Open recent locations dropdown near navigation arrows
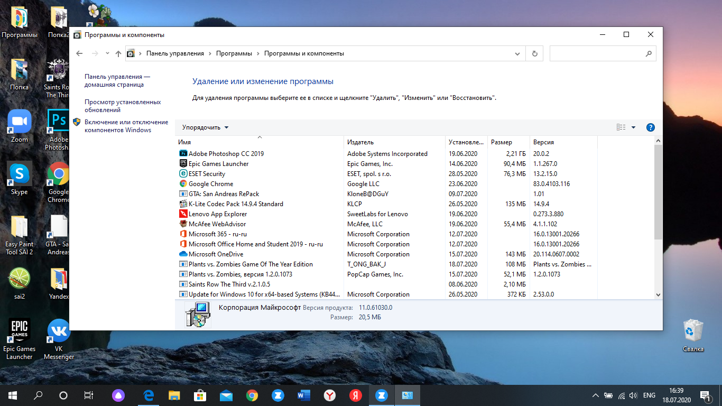 [107, 53]
